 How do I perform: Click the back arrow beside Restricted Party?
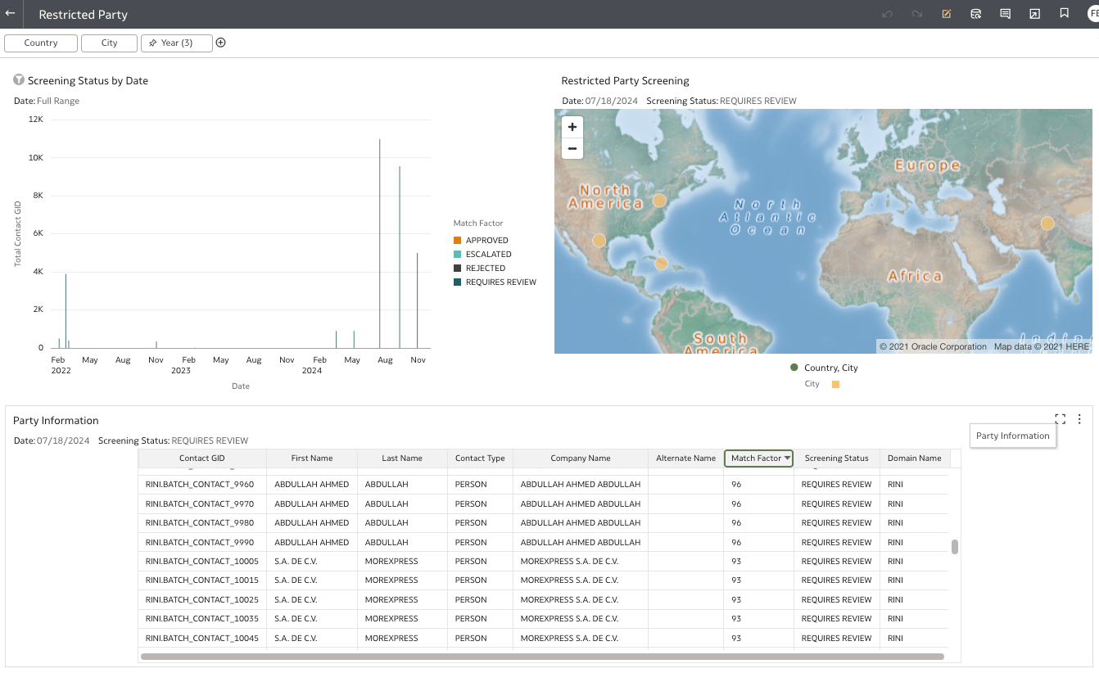10,13
